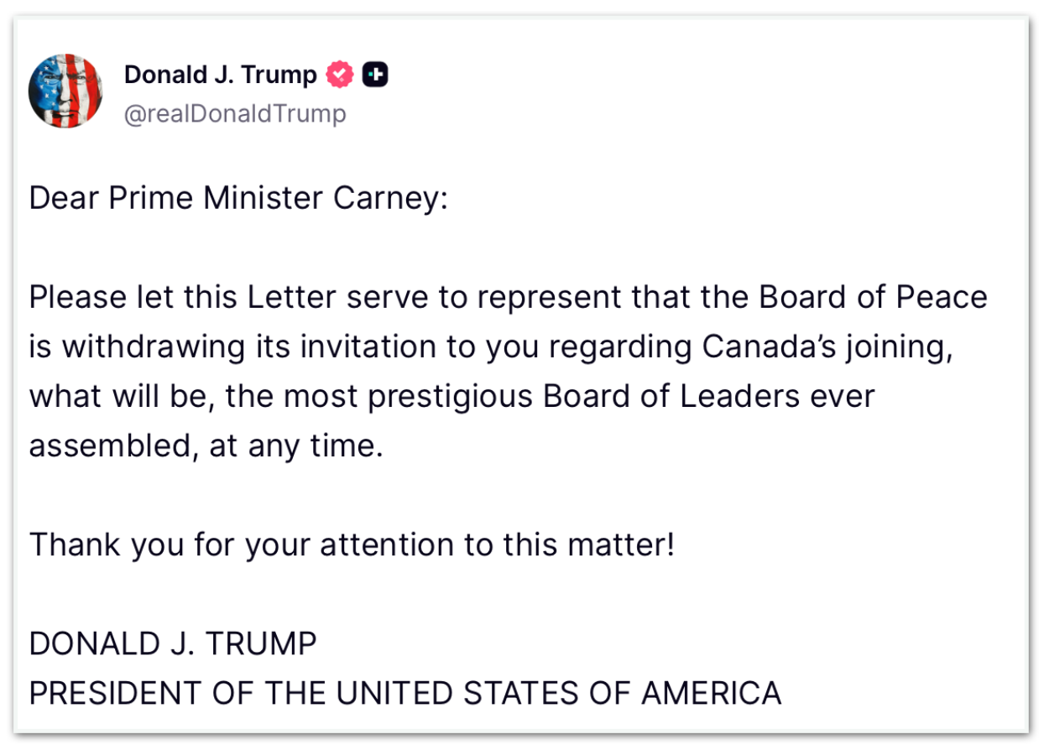Click the red verified checkmark badge
The width and height of the screenshot is (1044, 750).
pos(339,75)
